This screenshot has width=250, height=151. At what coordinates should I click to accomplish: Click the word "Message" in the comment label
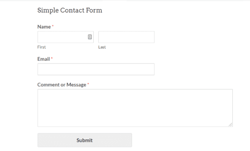click(76, 85)
